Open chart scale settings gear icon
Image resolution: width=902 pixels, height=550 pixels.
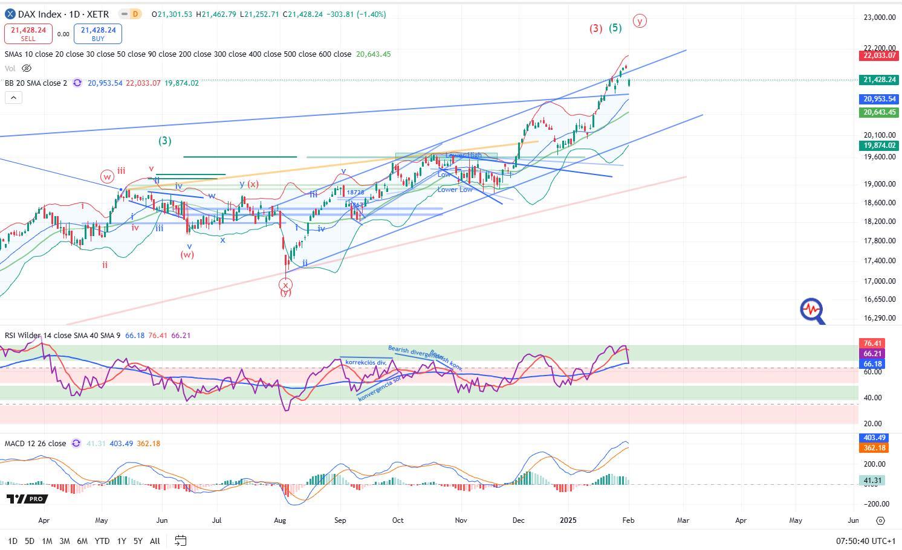(x=880, y=520)
